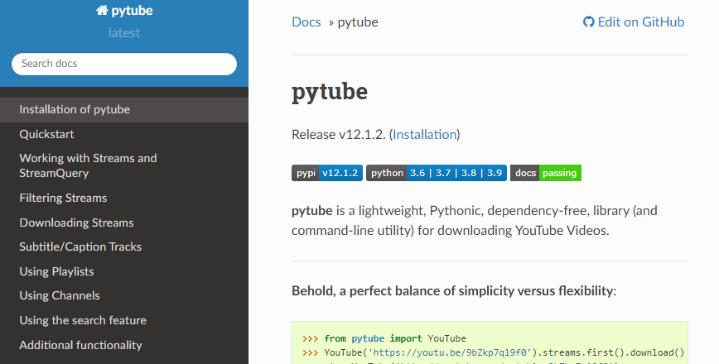Open Using the search feature page
This screenshot has height=364, width=719.
point(124,320)
